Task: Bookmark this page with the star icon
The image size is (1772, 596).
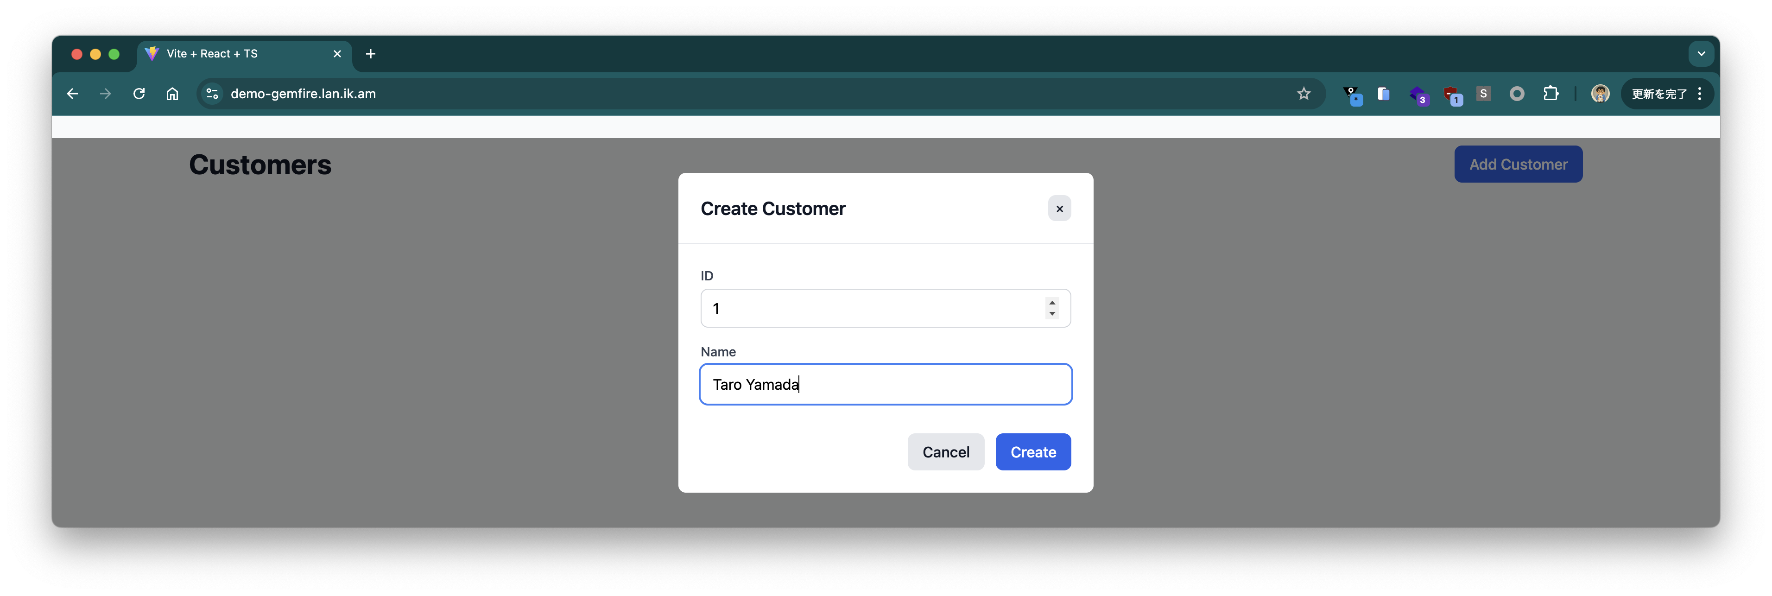Action: [1304, 94]
